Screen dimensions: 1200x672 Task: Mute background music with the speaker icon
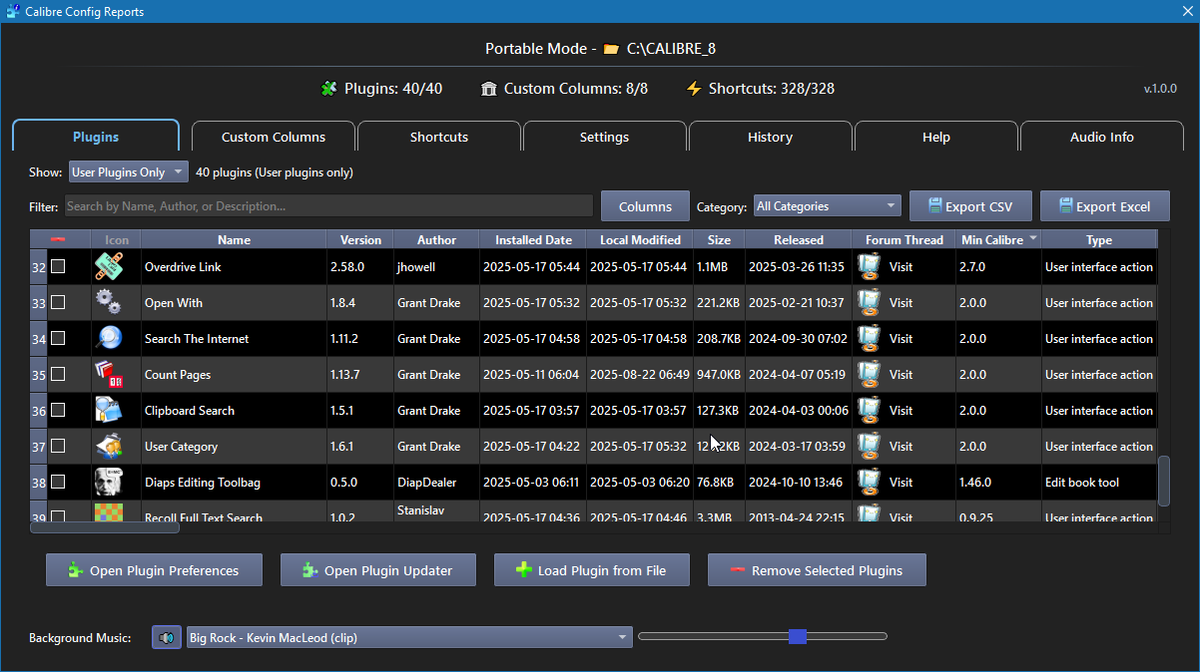tap(167, 637)
